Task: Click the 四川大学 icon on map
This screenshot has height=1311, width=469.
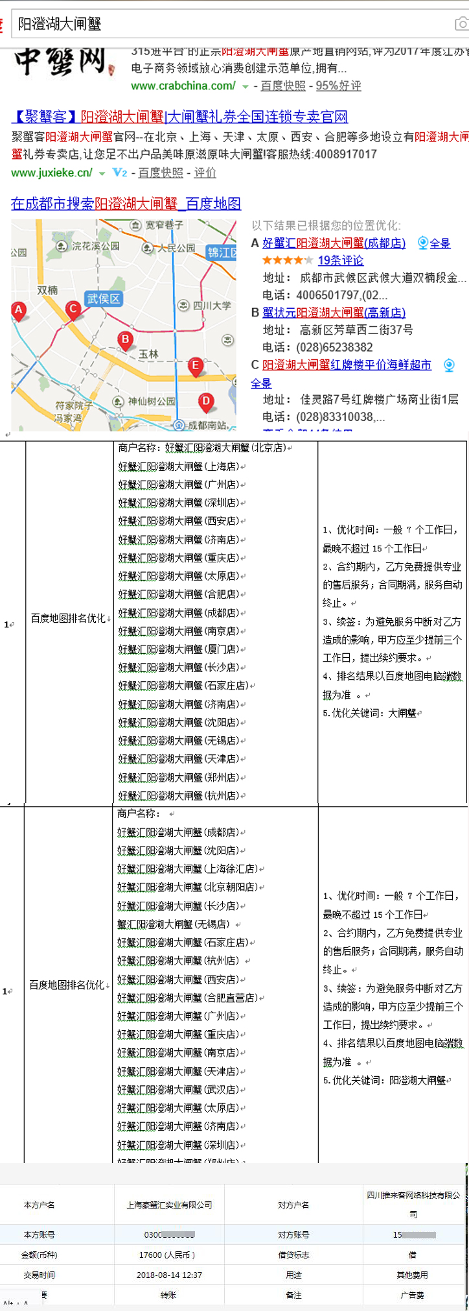Action: point(183,305)
